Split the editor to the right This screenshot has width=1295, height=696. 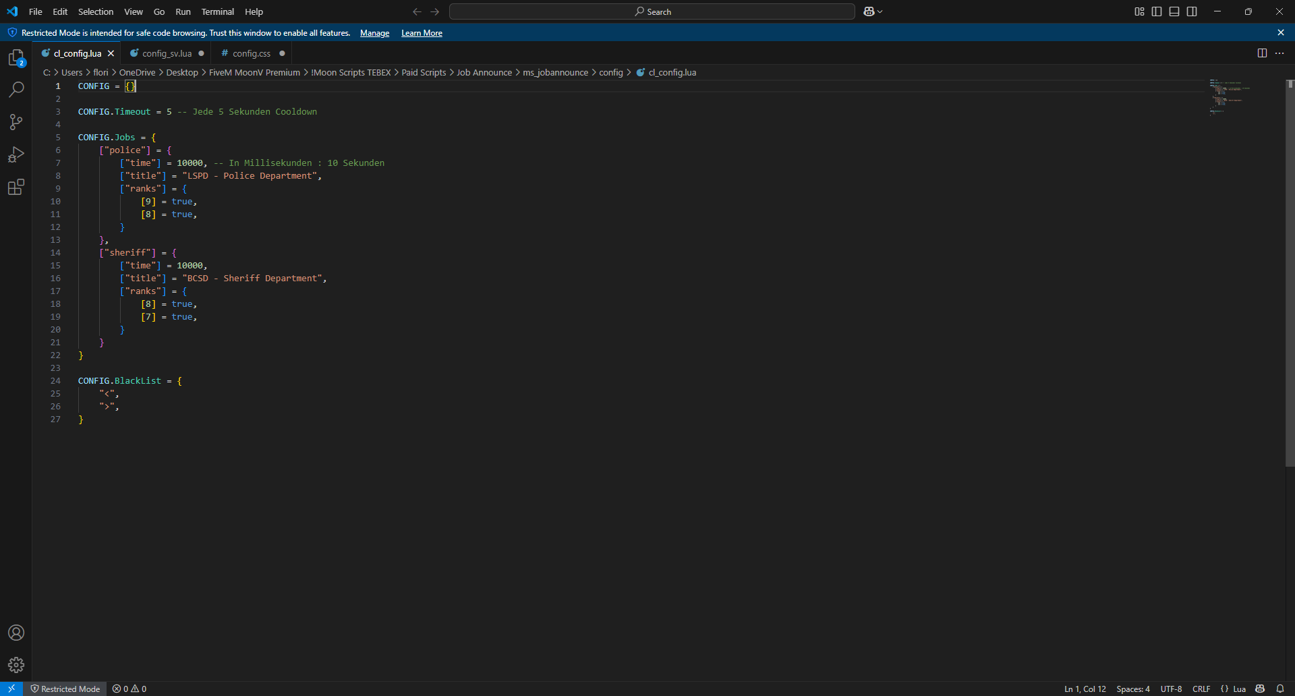click(x=1262, y=53)
